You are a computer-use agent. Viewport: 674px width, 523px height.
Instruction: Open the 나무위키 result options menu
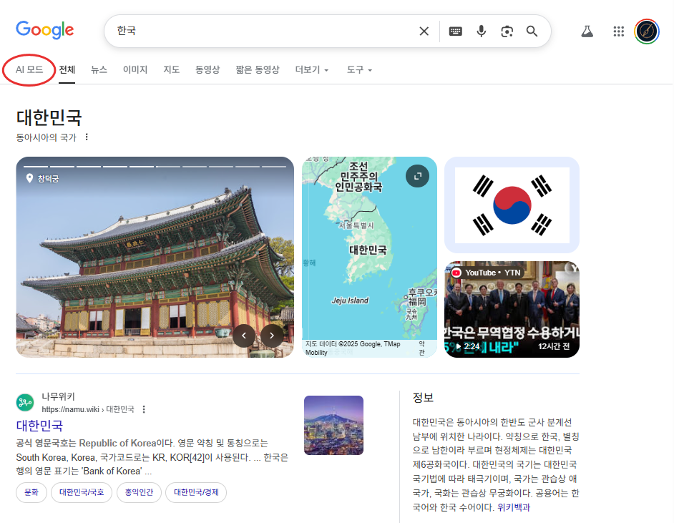point(144,409)
